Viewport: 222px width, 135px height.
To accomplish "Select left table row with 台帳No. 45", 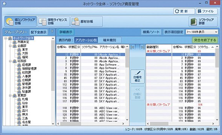I will pos(91,78).
